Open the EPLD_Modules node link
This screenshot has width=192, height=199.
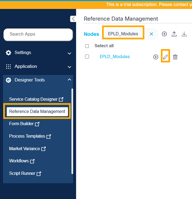click(115, 57)
